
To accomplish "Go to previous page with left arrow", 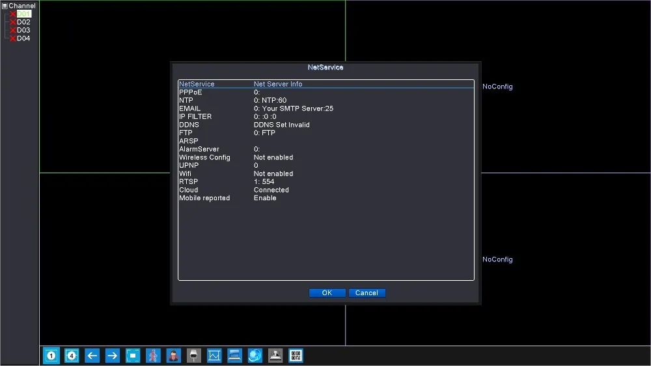I will (x=92, y=356).
